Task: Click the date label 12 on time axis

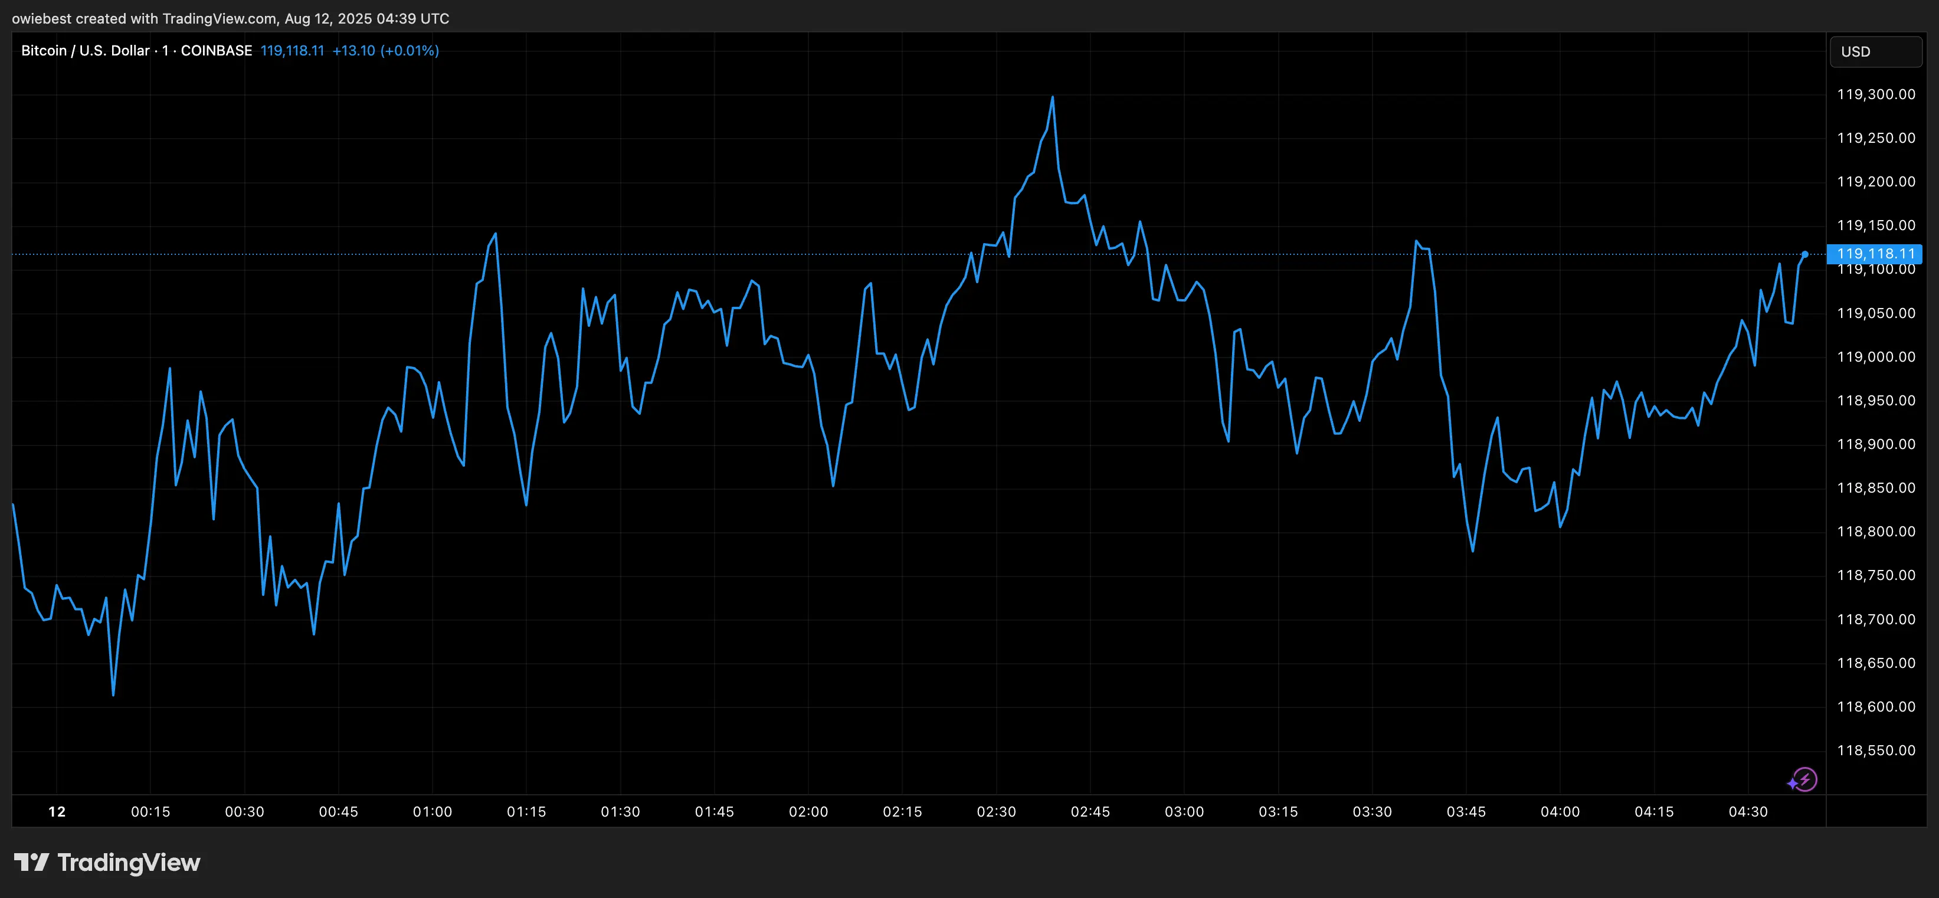Action: point(57,811)
